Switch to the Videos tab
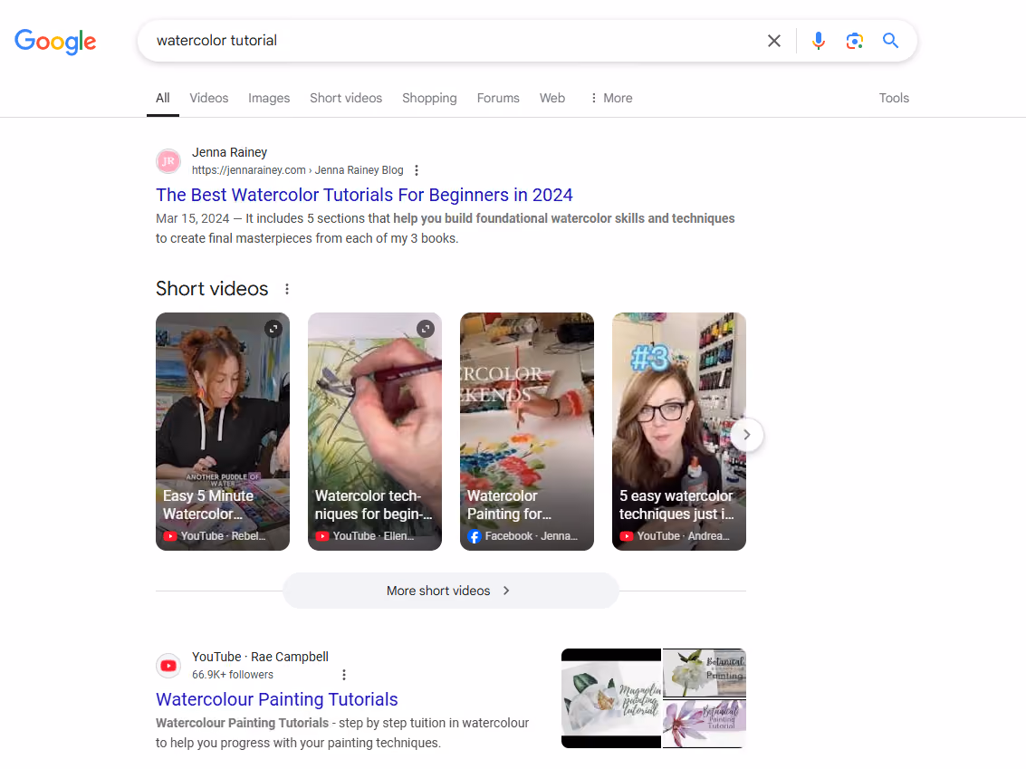 [x=209, y=98]
